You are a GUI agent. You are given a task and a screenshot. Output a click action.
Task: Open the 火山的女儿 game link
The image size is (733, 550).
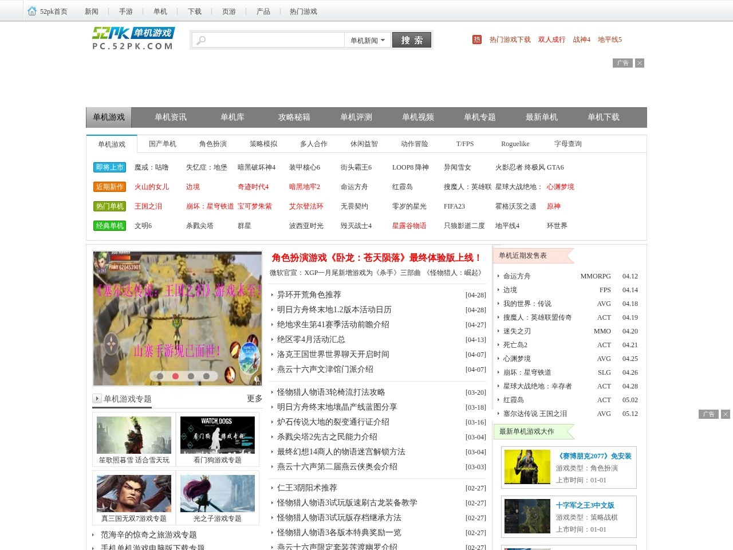pyautogui.click(x=152, y=187)
